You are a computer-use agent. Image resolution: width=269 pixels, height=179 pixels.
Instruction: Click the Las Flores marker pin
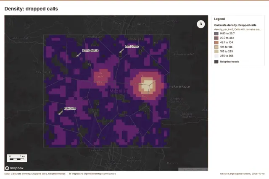[121, 52]
